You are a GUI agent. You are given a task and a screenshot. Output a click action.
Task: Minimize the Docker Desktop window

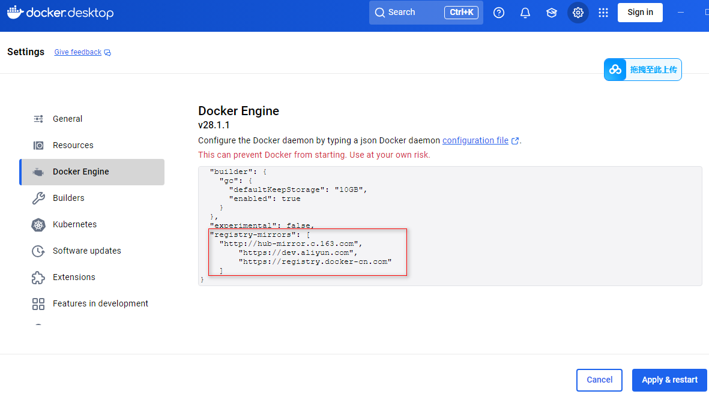pyautogui.click(x=681, y=13)
